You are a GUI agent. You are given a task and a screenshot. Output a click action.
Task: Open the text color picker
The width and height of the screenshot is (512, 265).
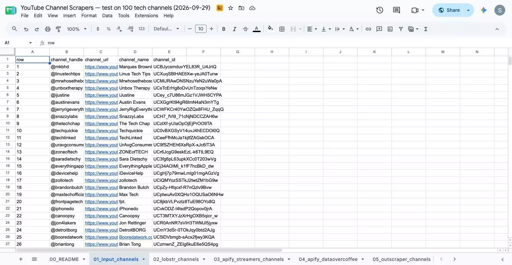tap(257, 29)
